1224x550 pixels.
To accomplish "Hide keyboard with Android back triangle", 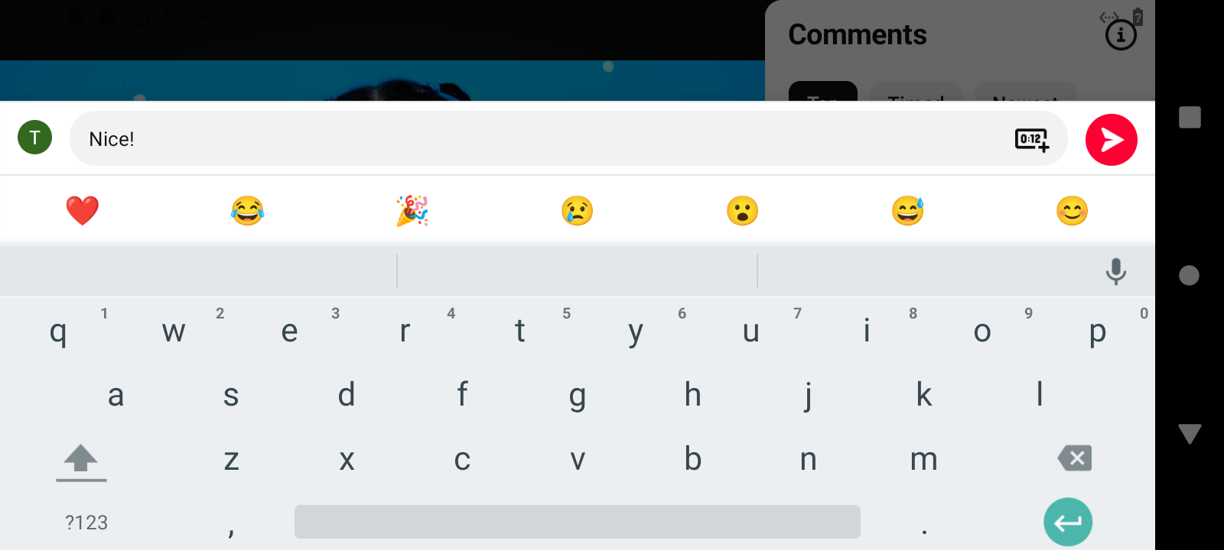I will point(1190,434).
